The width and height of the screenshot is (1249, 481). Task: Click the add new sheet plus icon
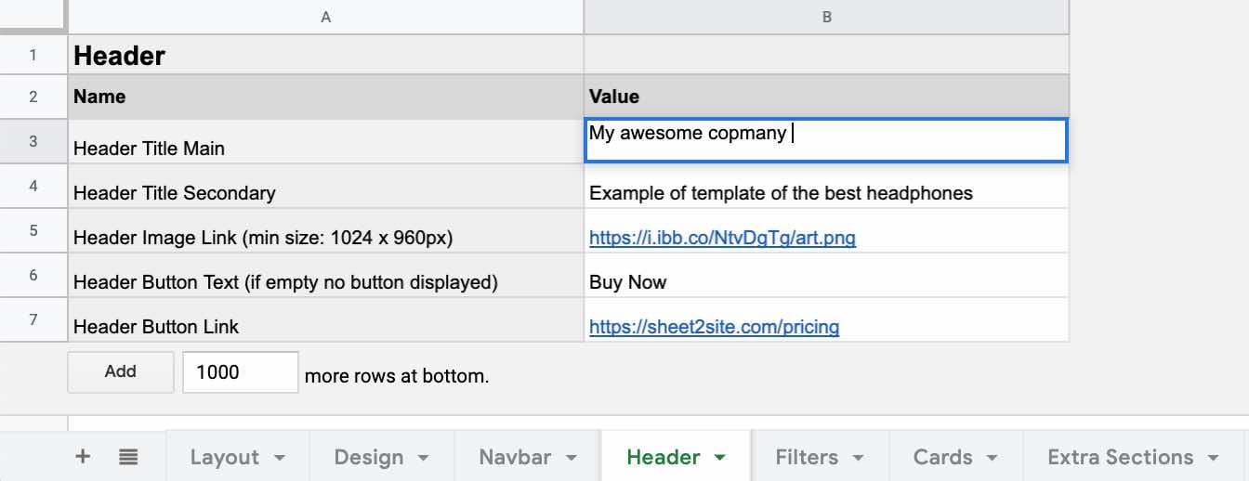tap(83, 456)
